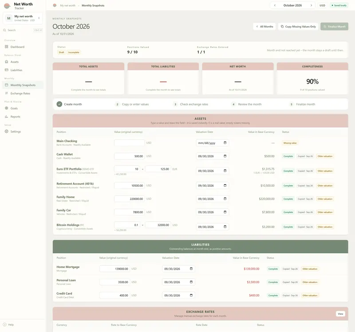Click the Monthly Snapshots calendar icon
355x332 pixels.
tap(7, 85)
